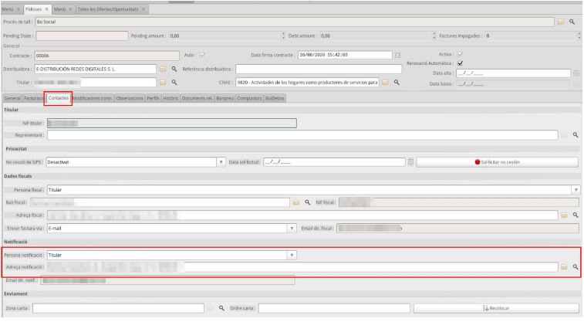Open folder icon beside Adreça fiscal

pyautogui.click(x=564, y=215)
